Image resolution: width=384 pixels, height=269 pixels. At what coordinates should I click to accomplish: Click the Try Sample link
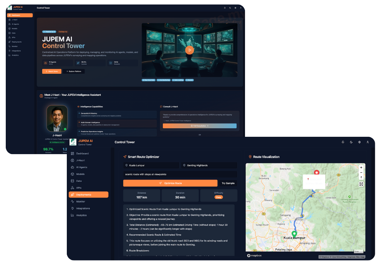[x=228, y=183]
